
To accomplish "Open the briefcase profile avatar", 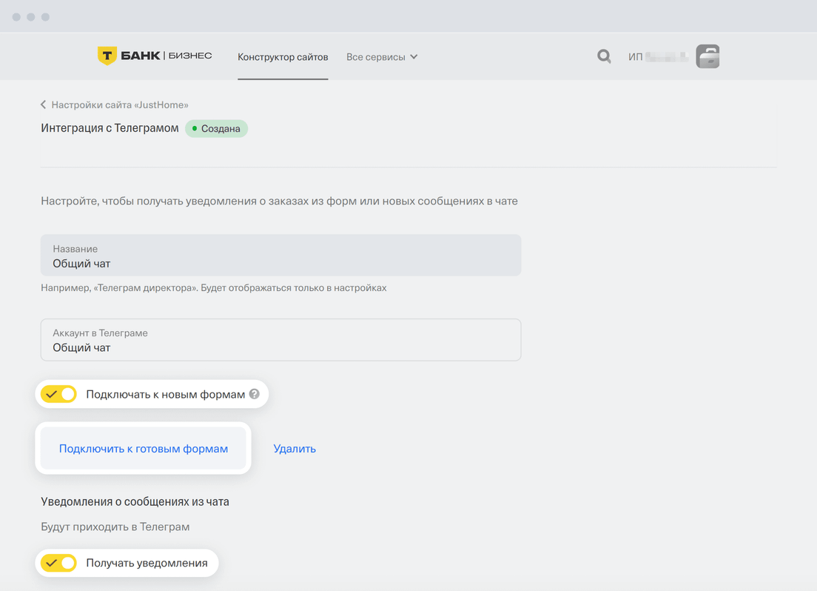I will click(707, 56).
